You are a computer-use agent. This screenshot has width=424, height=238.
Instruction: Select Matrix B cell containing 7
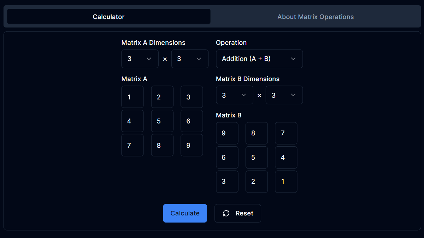[x=286, y=133]
